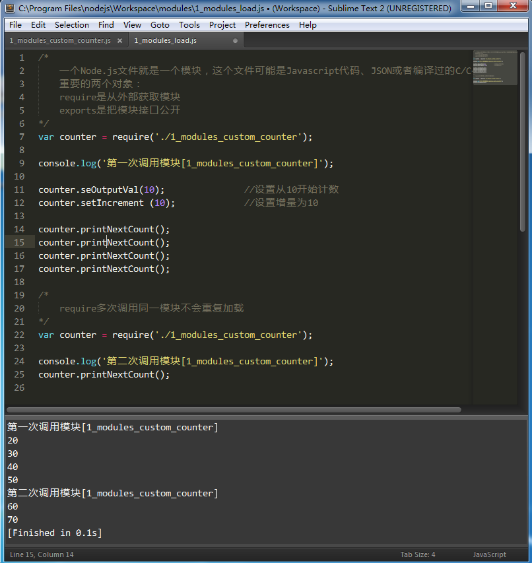Viewport: 532px width, 563px height.
Task: Click the Sublime Text application icon in title bar
Action: 9,8
